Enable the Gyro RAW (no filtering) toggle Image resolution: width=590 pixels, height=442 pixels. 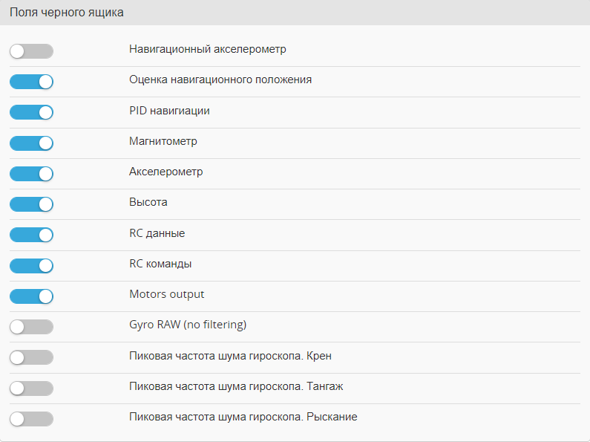31,327
